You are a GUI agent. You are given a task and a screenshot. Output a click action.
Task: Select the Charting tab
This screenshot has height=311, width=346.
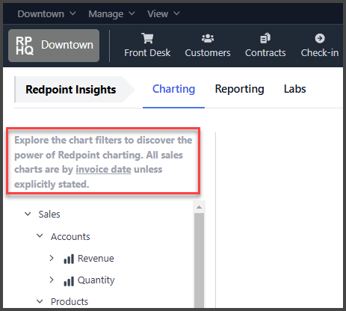[x=173, y=89]
